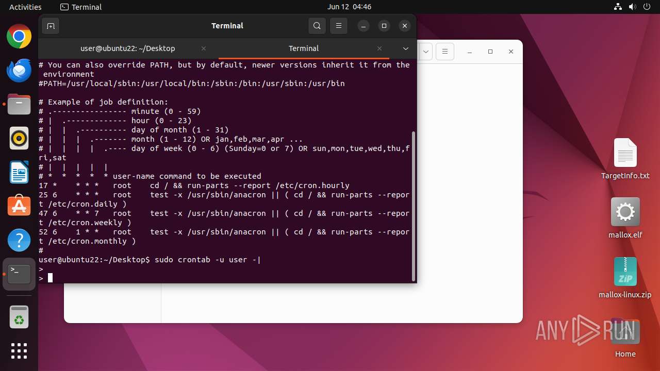Screen dimensions: 660x371
Task: Click the '#PATH=/usr/local/sbin' line
Action: pyautogui.click(x=192, y=83)
